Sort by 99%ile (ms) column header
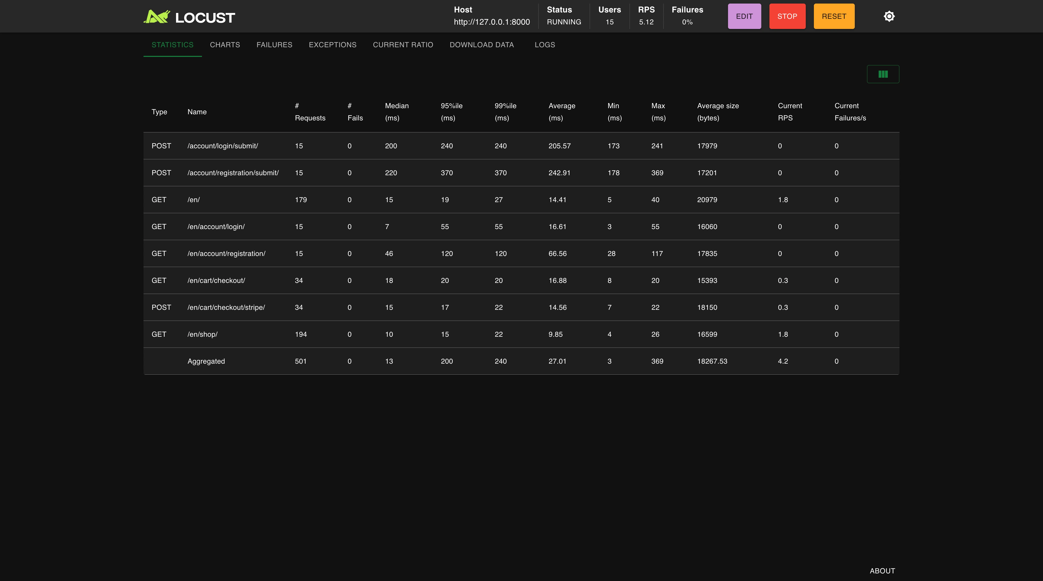Viewport: 1043px width, 581px height. click(505, 112)
